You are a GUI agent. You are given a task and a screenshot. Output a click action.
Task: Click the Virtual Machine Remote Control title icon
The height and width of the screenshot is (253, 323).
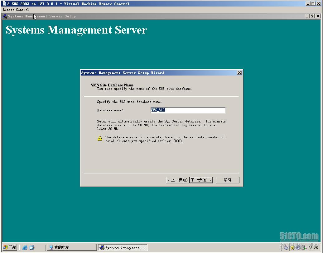[4, 4]
